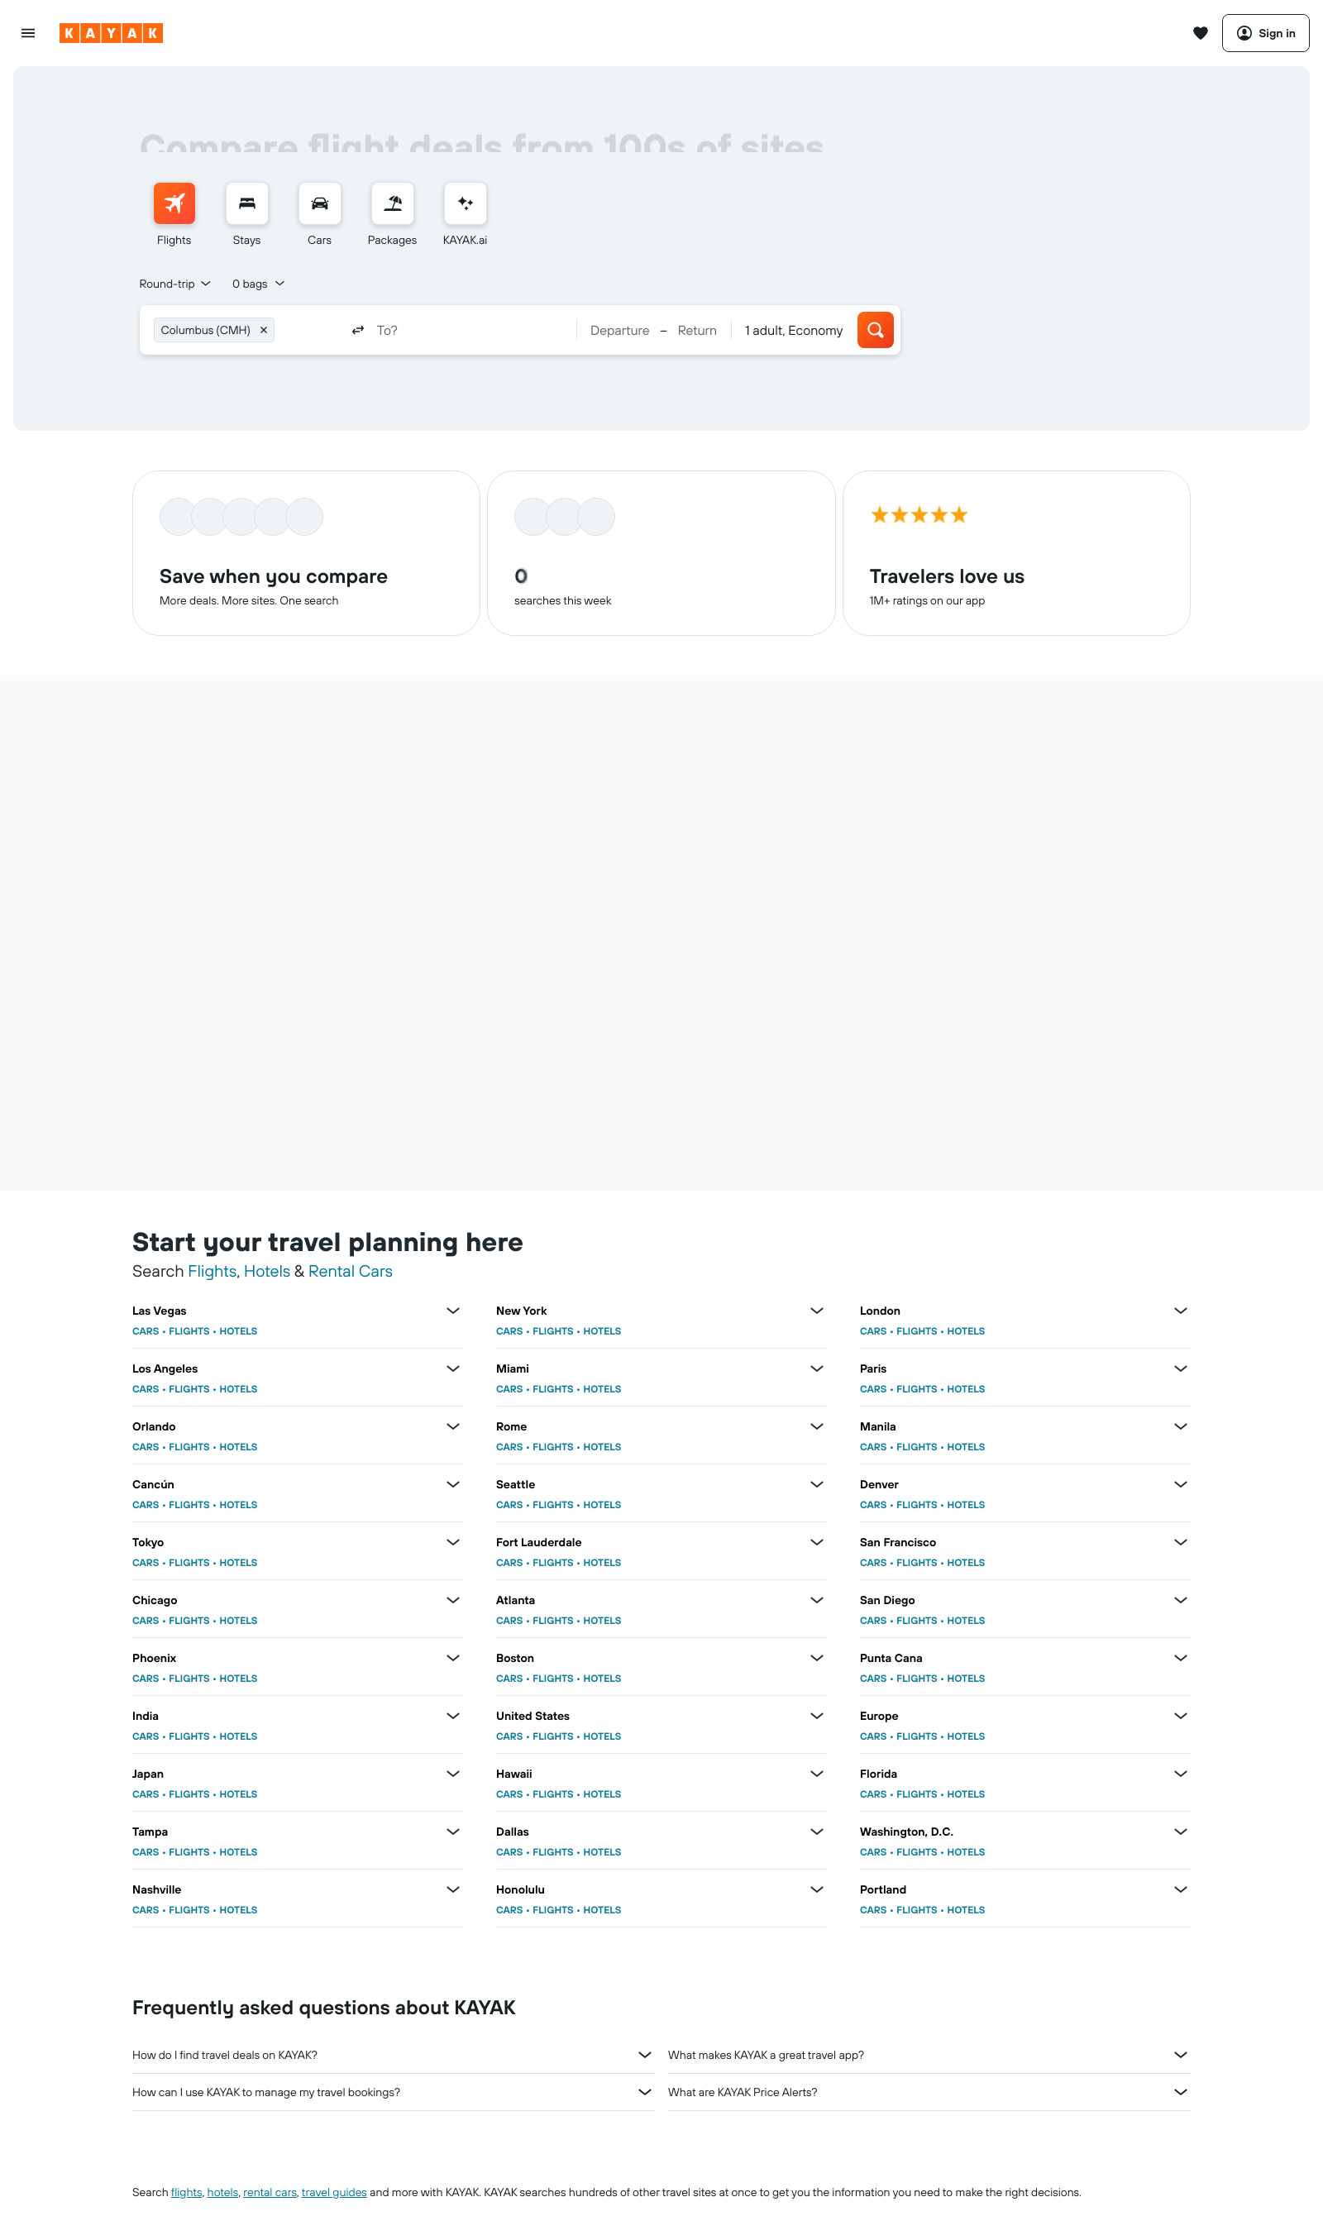Start search with the orange magnifier button
This screenshot has width=1323, height=2240.
[x=875, y=330]
